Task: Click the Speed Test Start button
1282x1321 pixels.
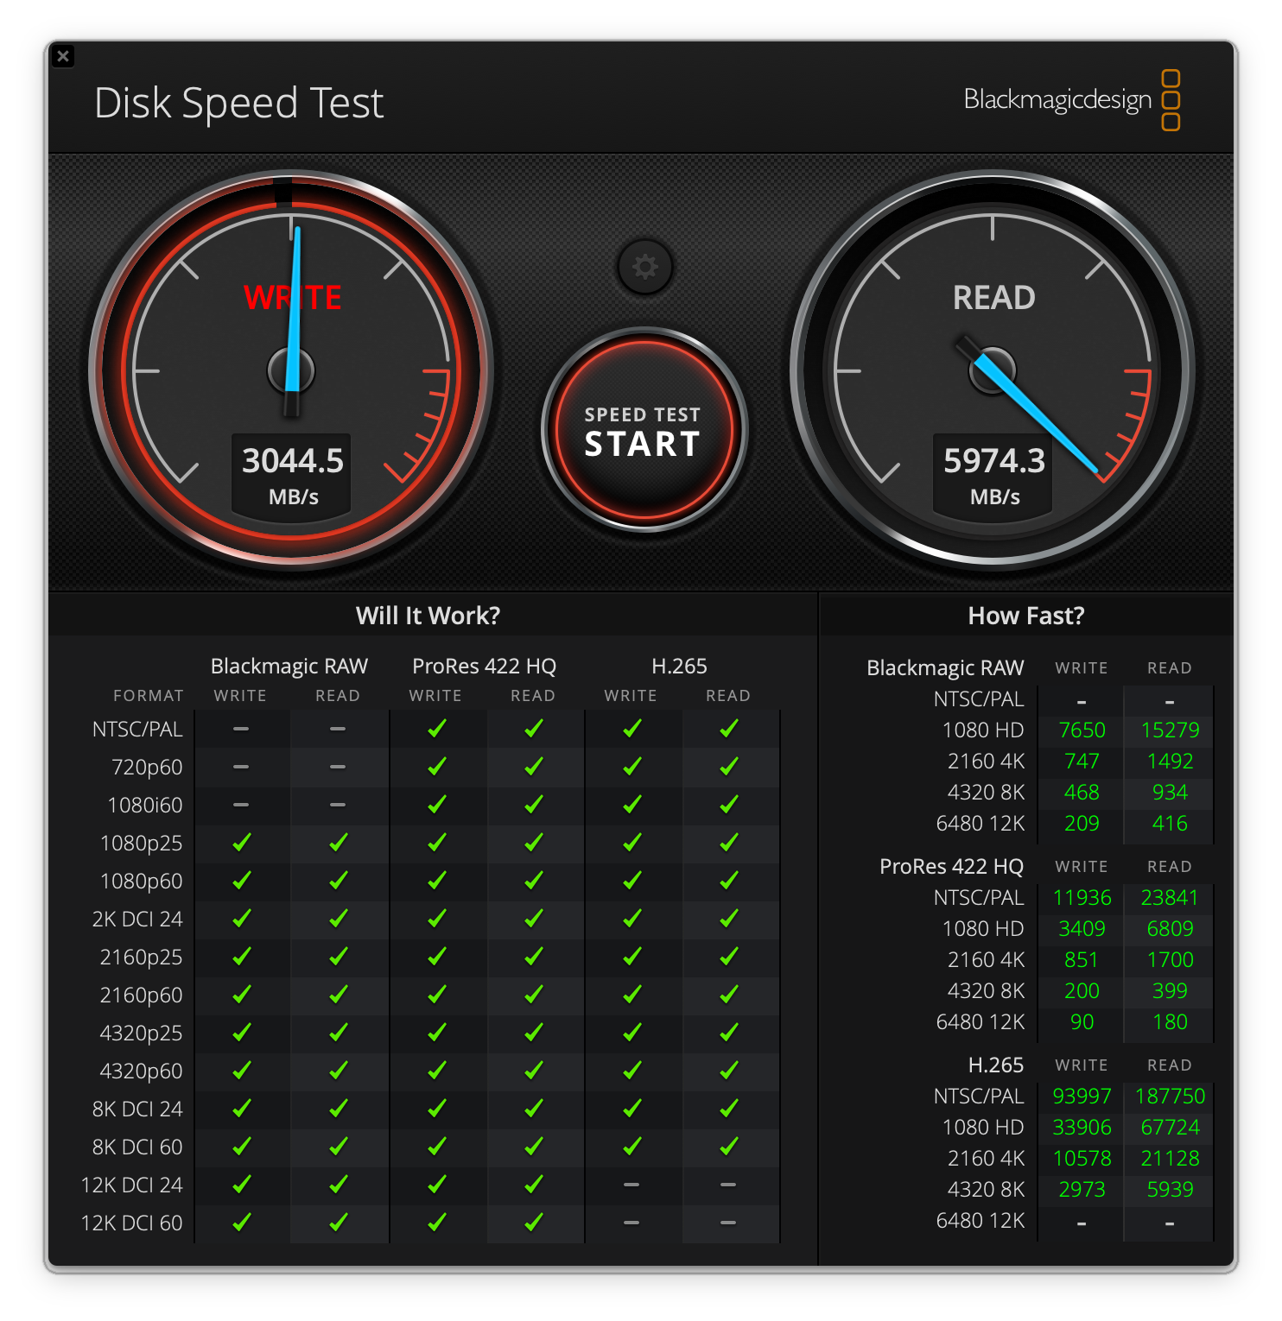Action: pyautogui.click(x=644, y=429)
